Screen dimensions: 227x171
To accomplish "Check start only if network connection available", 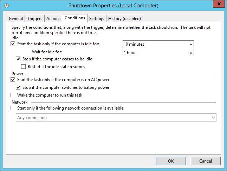I will (x=13, y=108).
